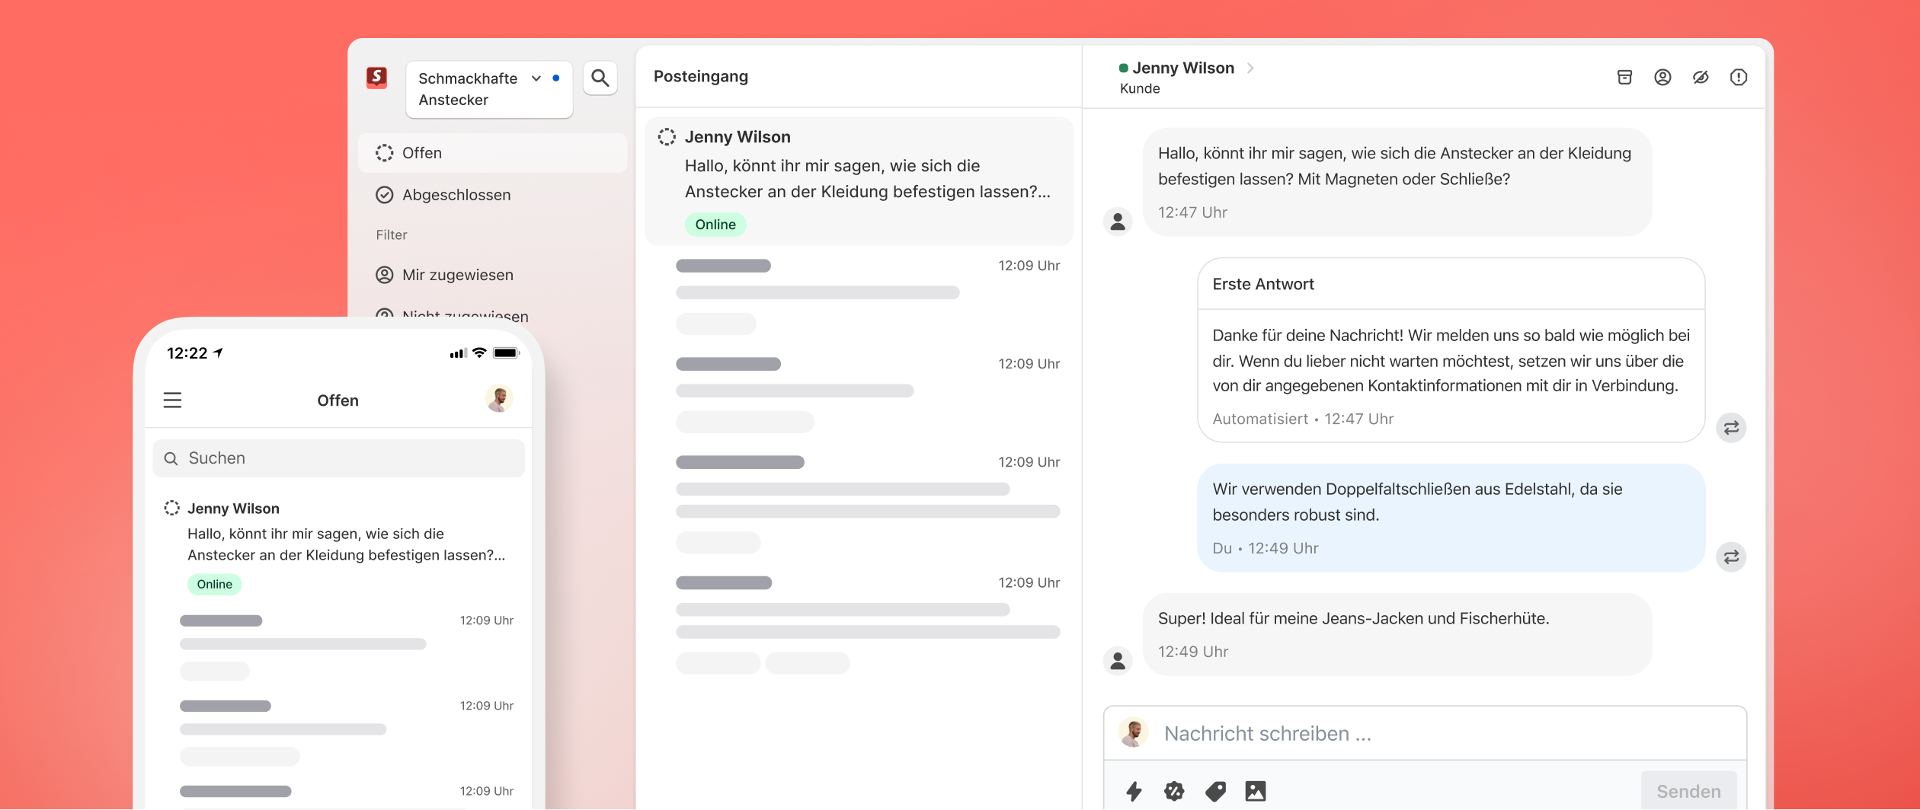Click customer avatar beside first message
Screen dimensions: 1920x810
pos(1118,222)
